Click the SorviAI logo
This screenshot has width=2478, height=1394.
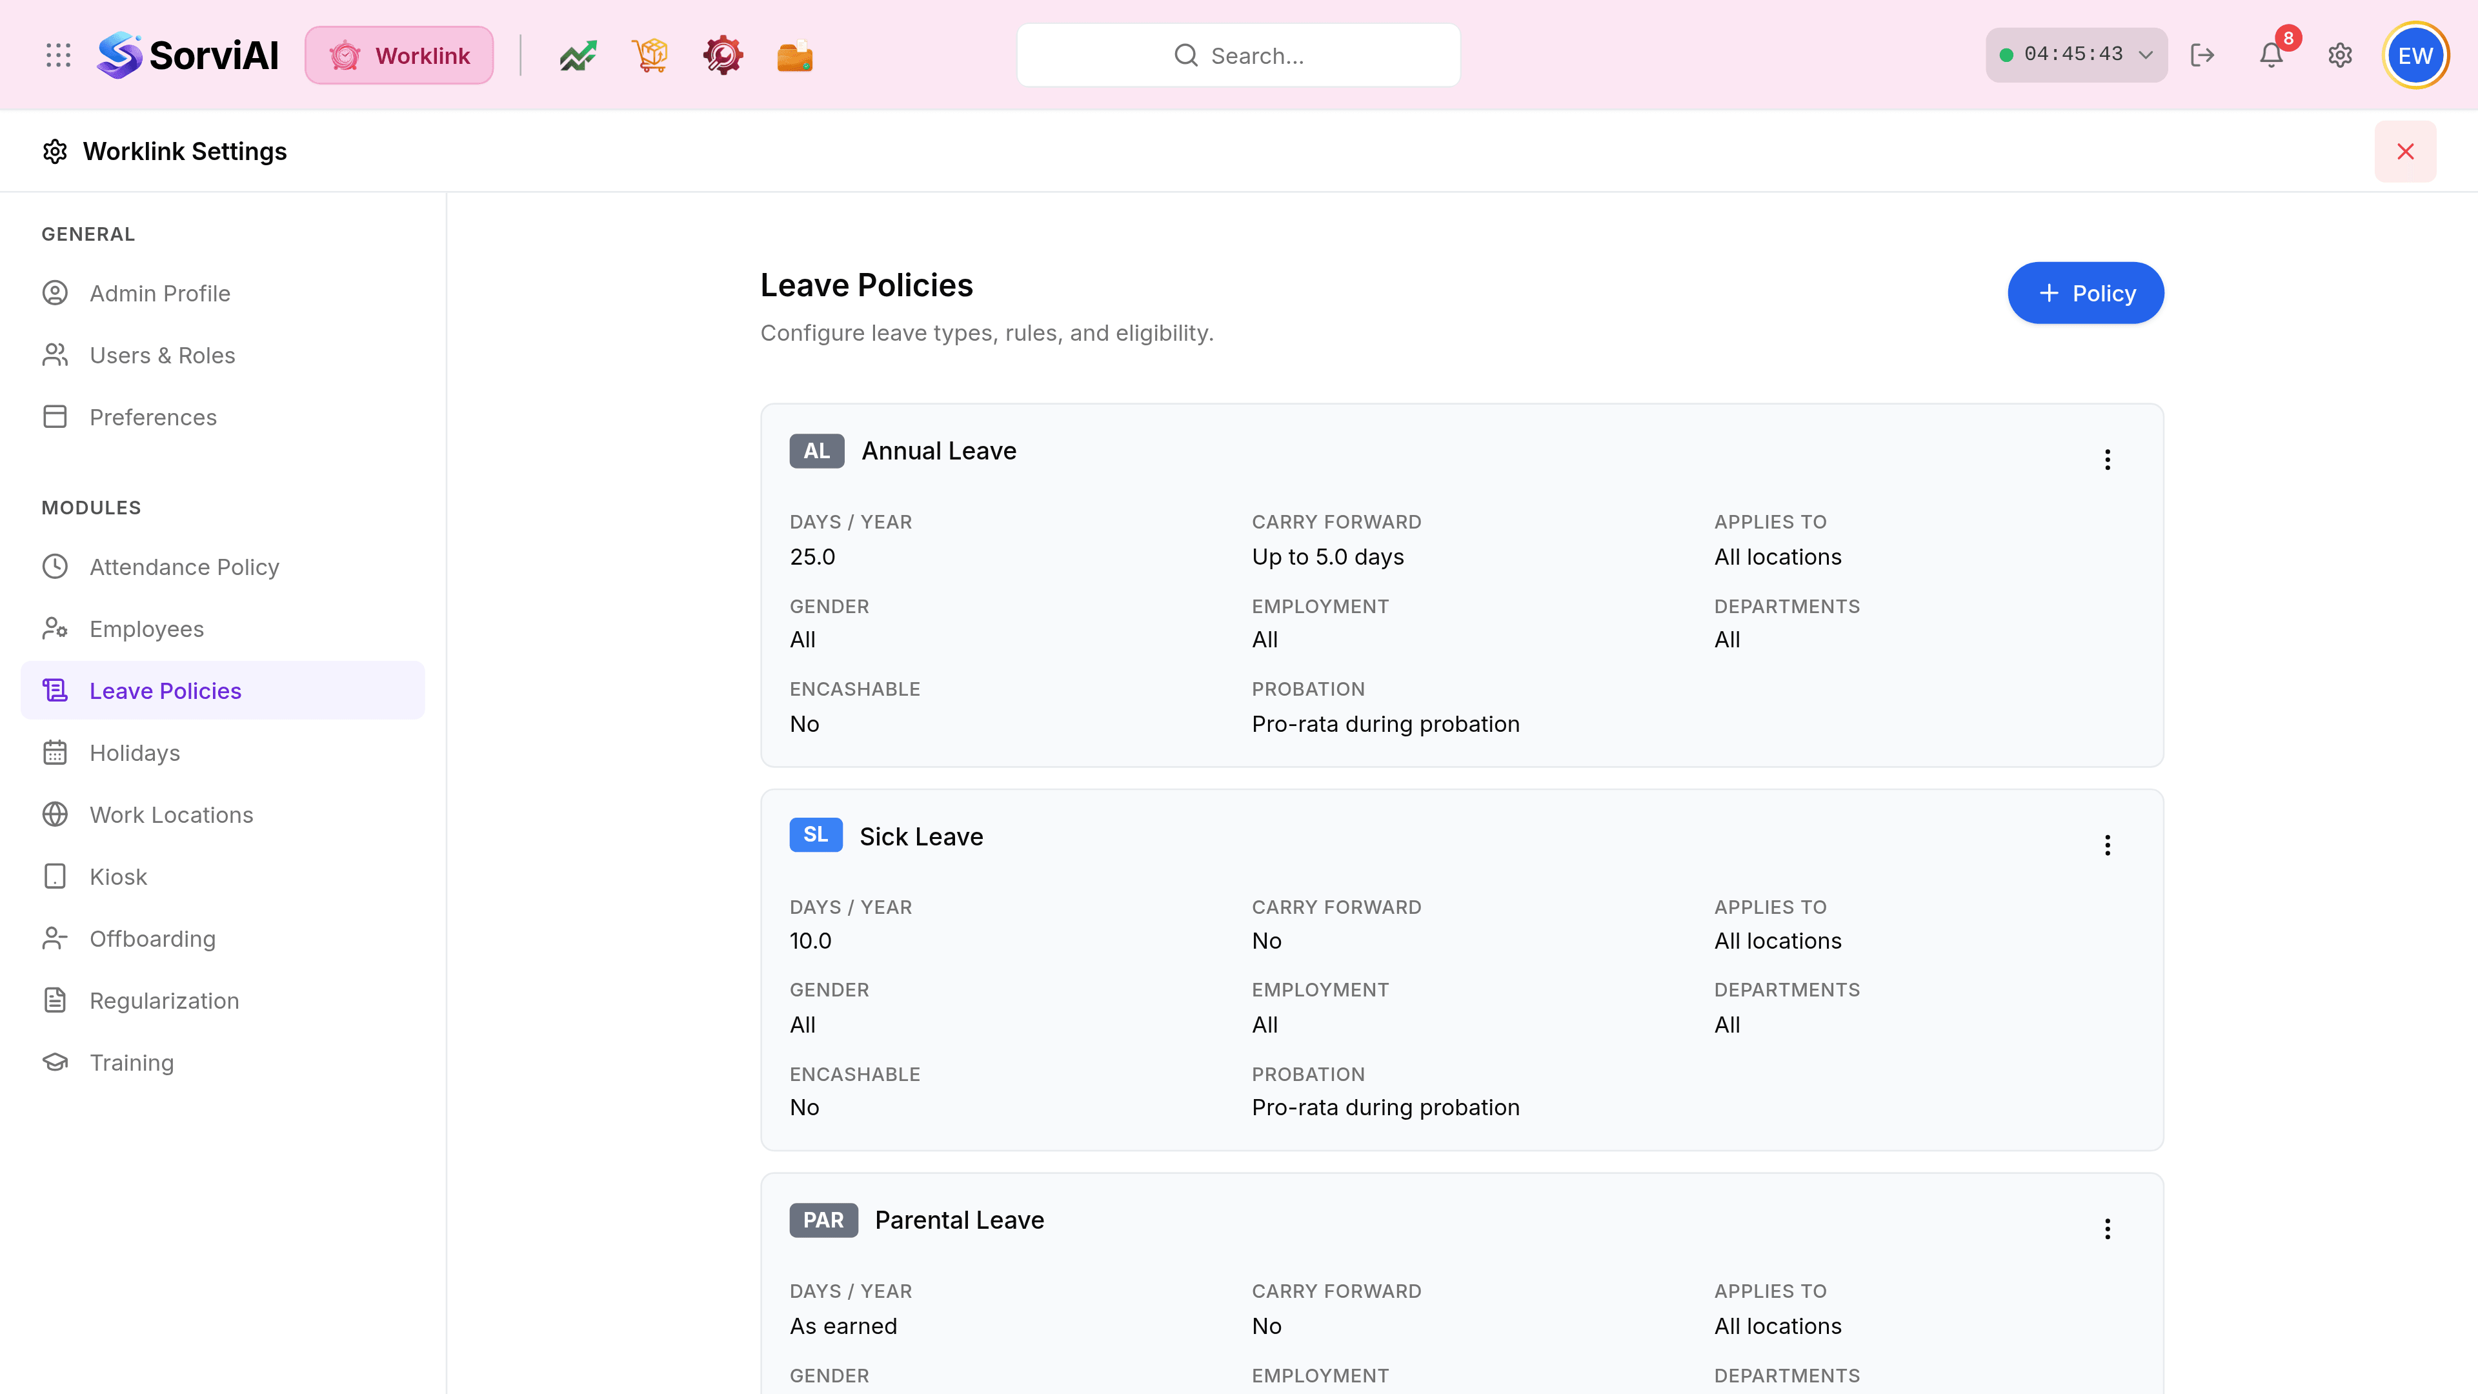[188, 55]
